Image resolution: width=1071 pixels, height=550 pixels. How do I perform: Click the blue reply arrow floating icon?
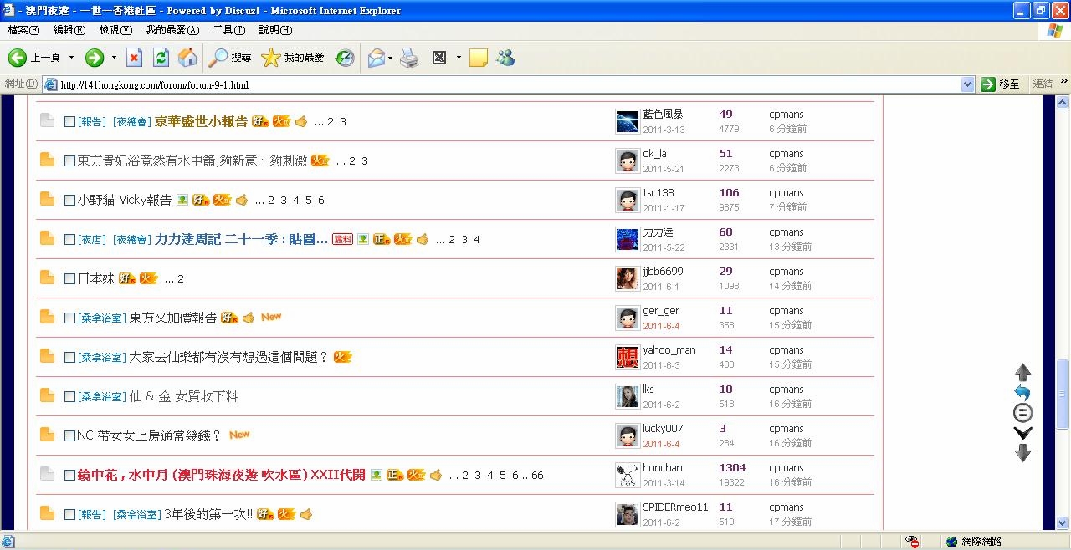(1022, 393)
